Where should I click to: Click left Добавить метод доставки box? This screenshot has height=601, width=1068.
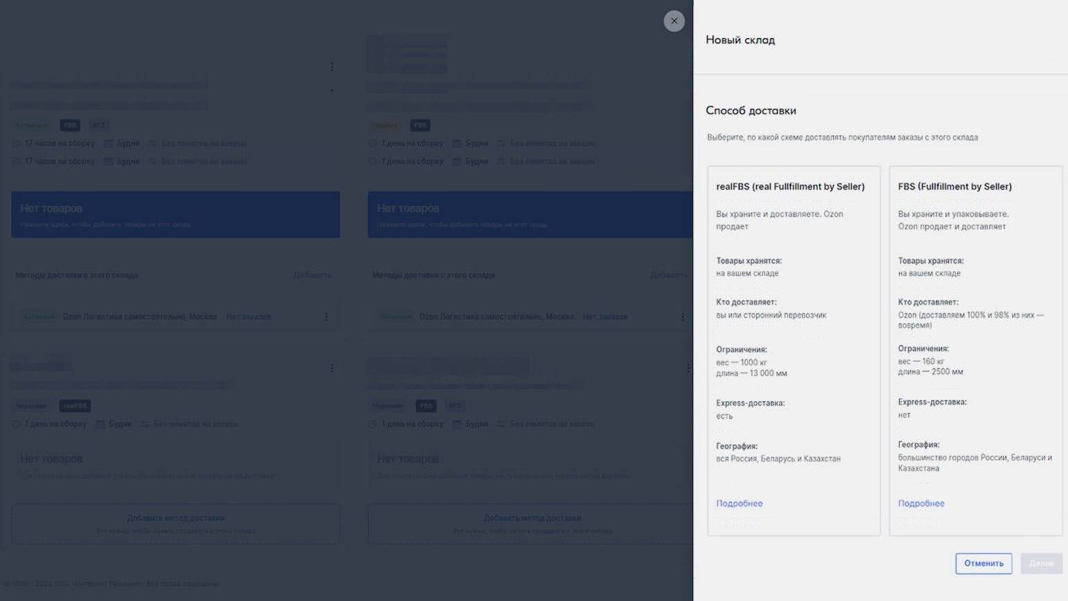coord(175,523)
